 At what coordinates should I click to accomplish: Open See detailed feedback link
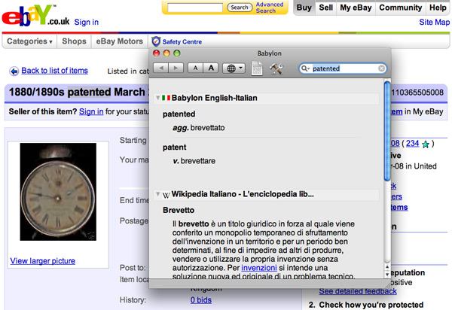click(358, 291)
